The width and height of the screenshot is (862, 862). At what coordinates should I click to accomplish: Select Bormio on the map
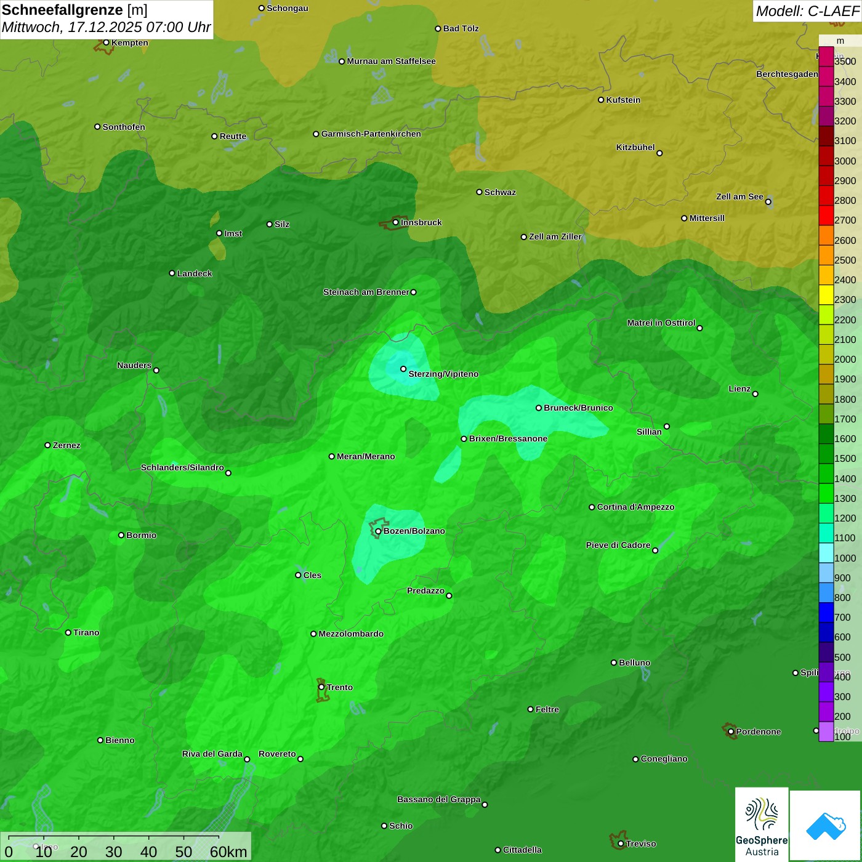coord(137,535)
